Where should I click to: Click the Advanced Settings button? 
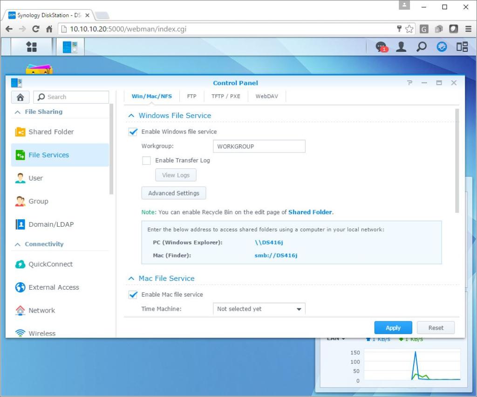(x=173, y=193)
